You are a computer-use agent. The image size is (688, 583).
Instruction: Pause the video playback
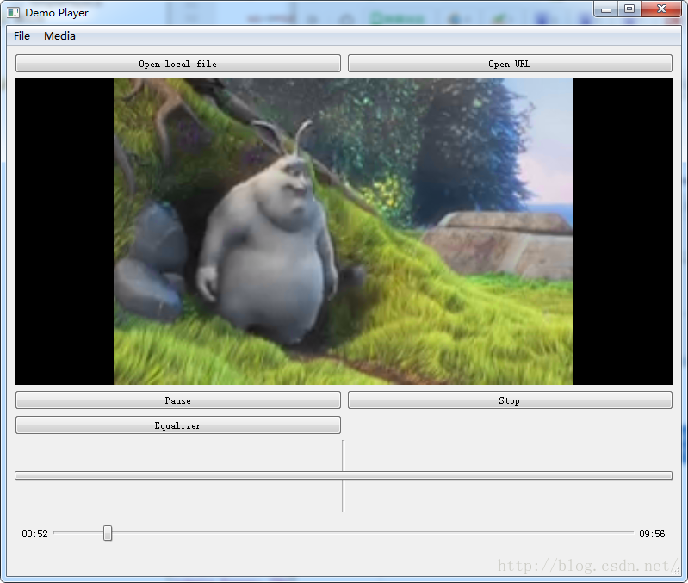point(177,400)
